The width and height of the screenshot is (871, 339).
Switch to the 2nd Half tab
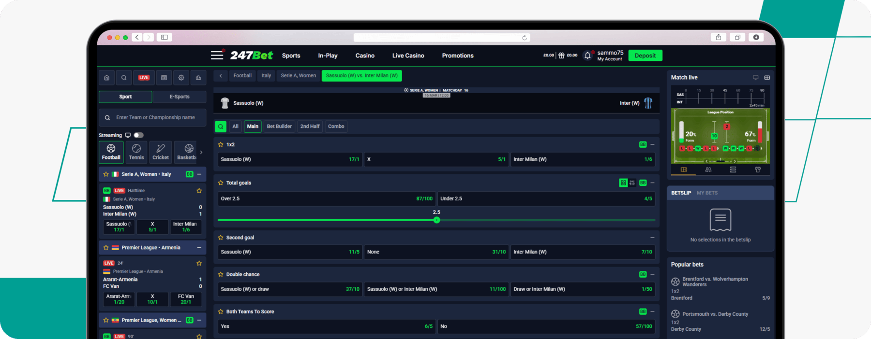click(x=310, y=127)
